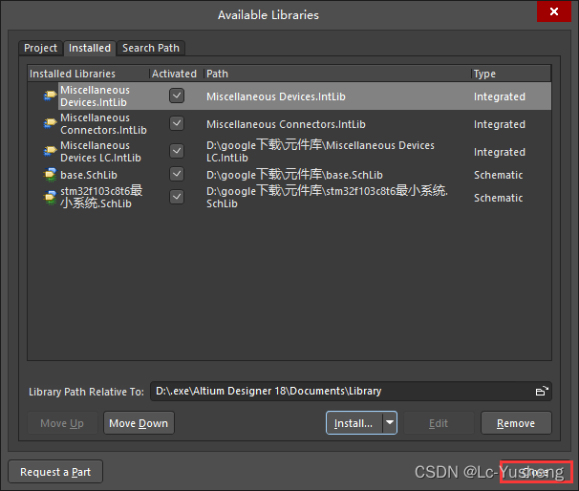Screen dimensions: 579x491
Task: Click the Request a Part button
Action: 55,472
